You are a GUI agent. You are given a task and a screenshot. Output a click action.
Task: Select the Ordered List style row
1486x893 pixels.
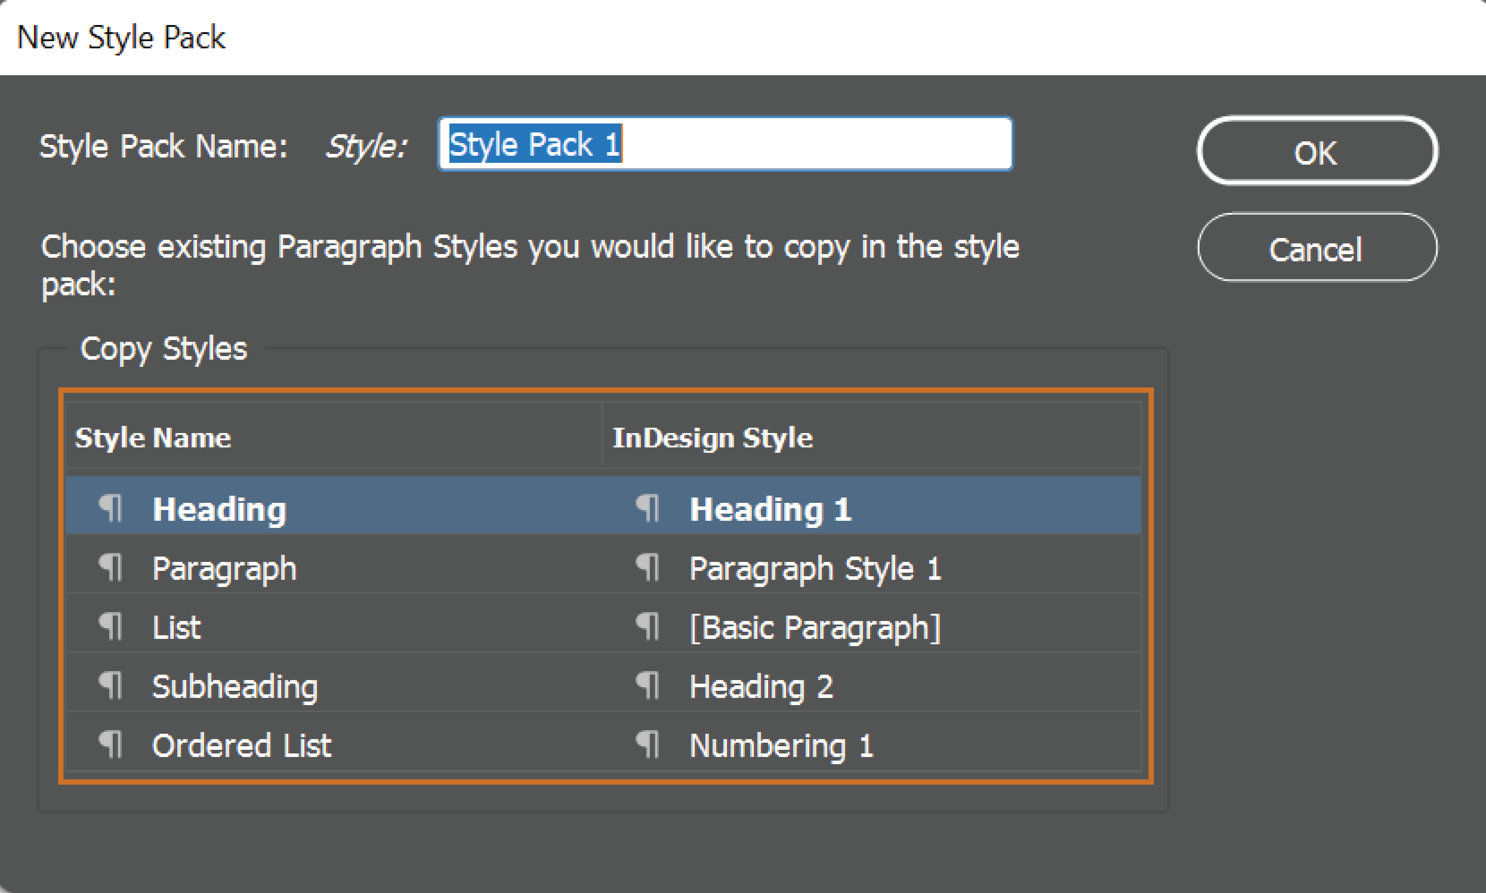241,744
